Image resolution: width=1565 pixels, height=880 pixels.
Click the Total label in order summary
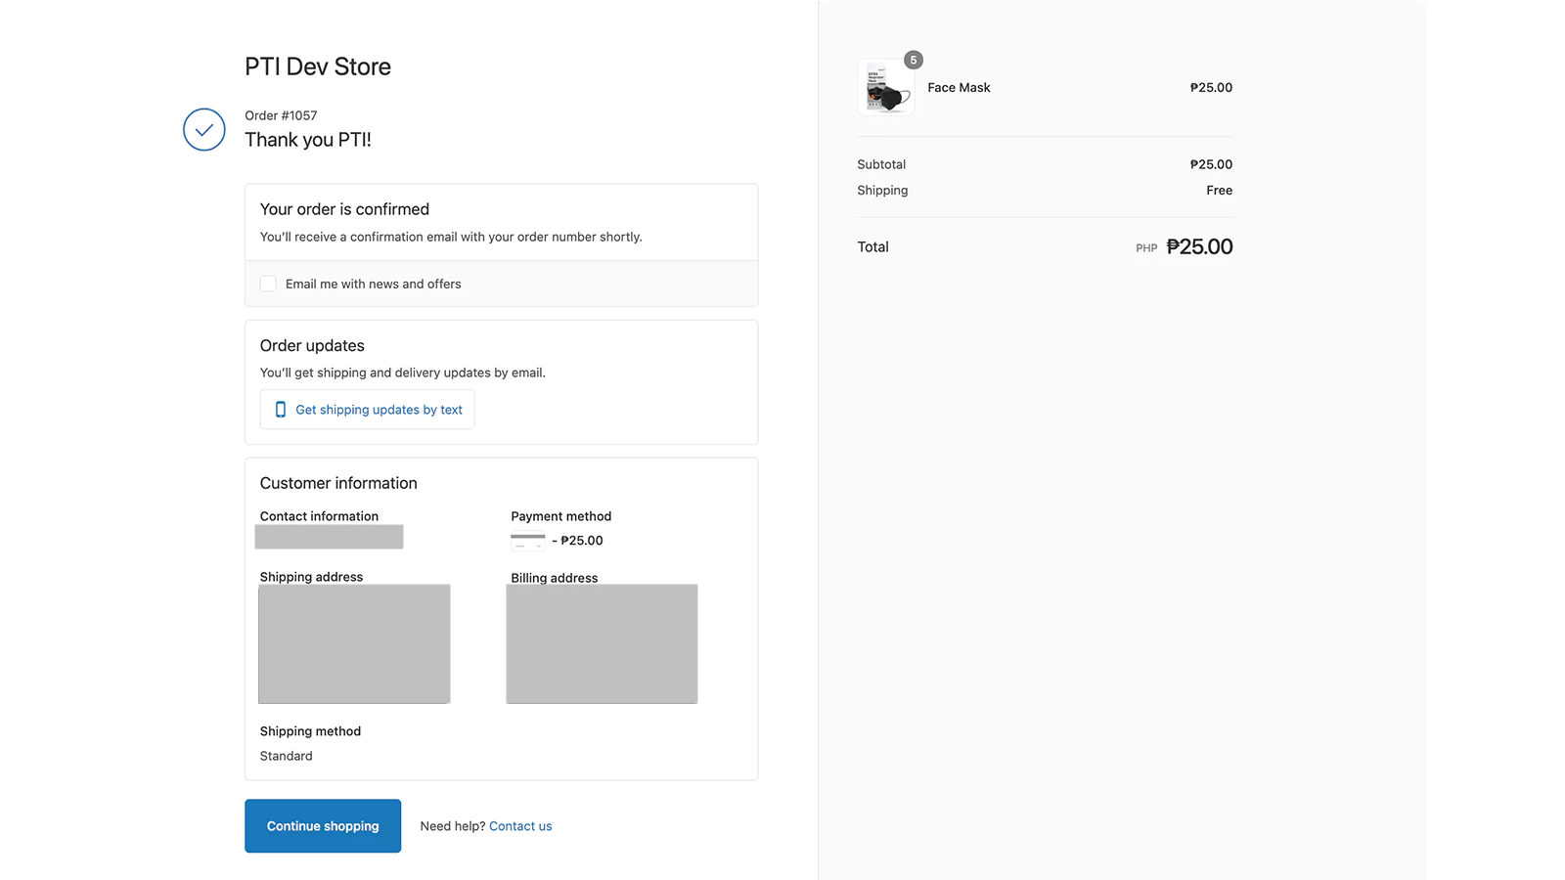[x=872, y=247]
